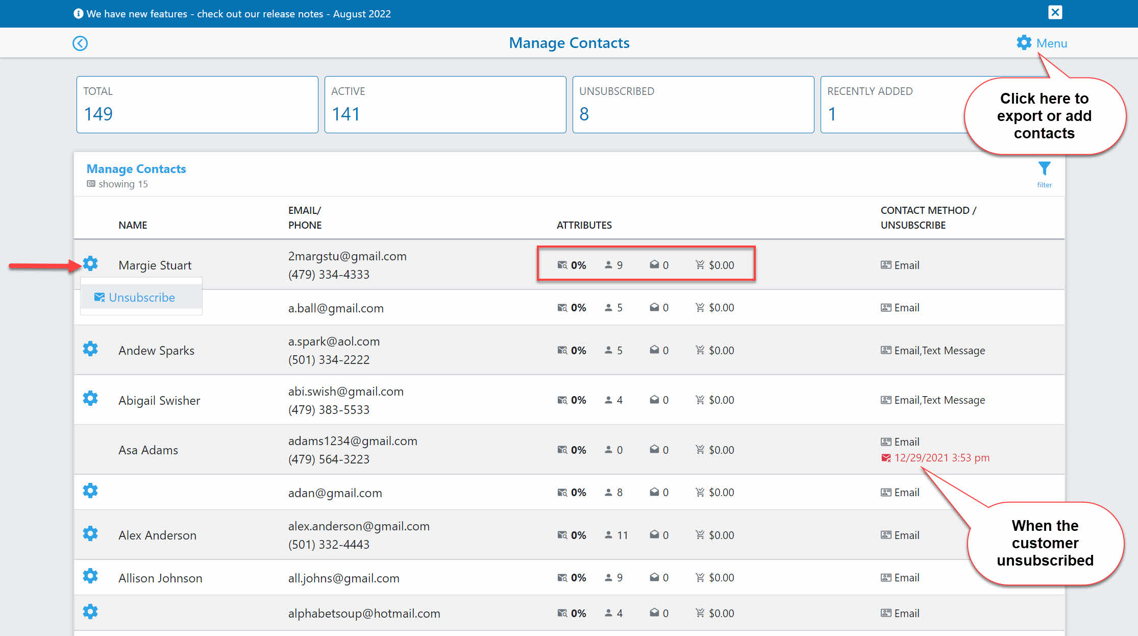Click the open rate icon for Margie Stuart
The image size is (1138, 636).
point(562,265)
